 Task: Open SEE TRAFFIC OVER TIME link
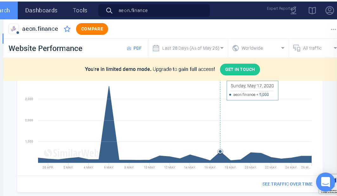tap(287, 184)
